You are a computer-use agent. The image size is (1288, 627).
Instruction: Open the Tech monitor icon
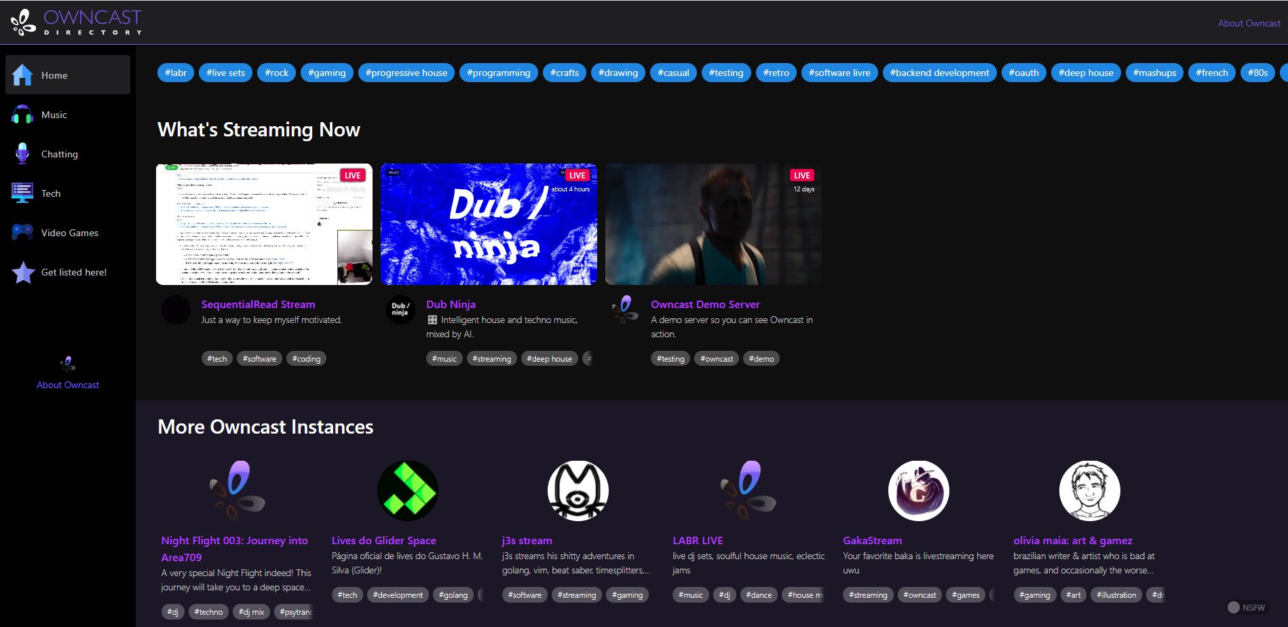[x=22, y=193]
